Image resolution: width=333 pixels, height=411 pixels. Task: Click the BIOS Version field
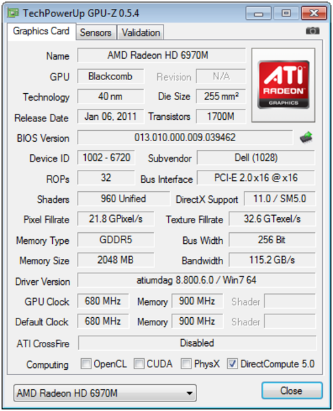tap(185, 138)
